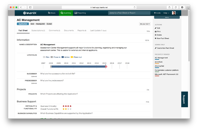
Task: Click Which Projects are affecting field
Action: coord(59,94)
